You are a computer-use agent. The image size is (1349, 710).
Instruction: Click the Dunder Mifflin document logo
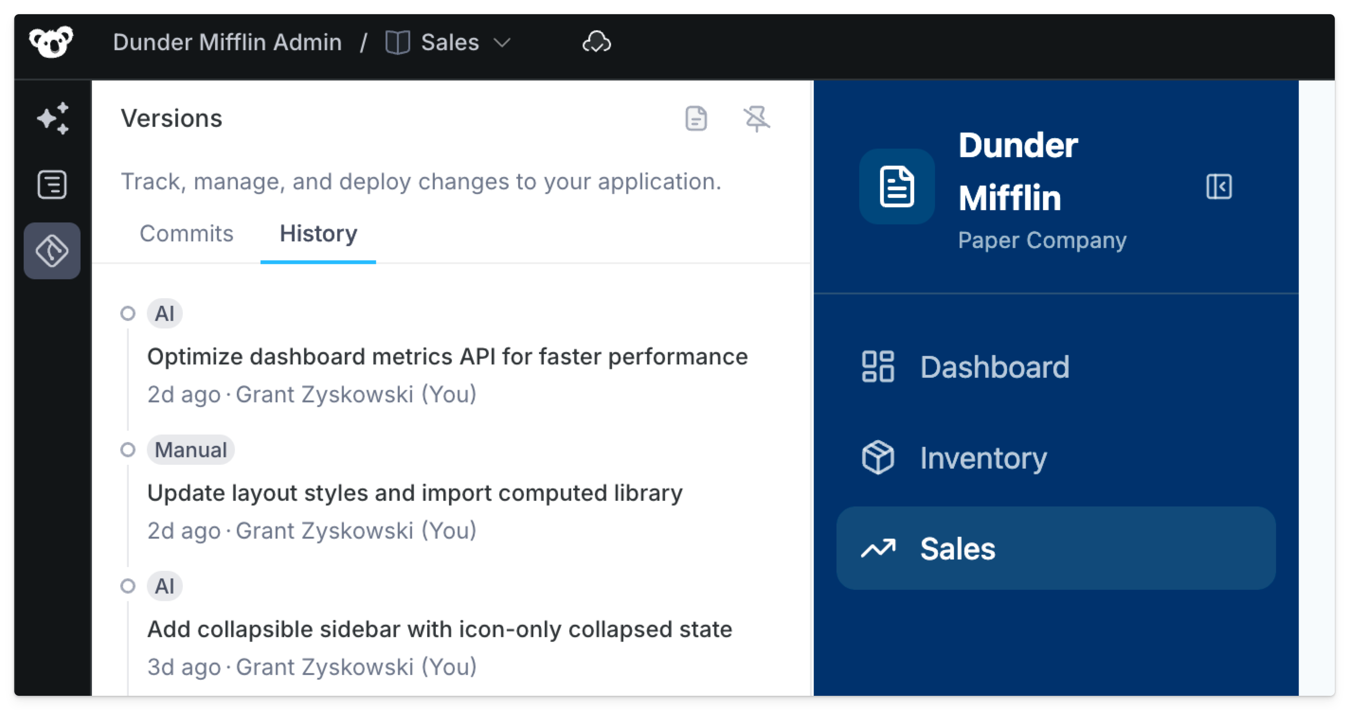click(x=897, y=187)
